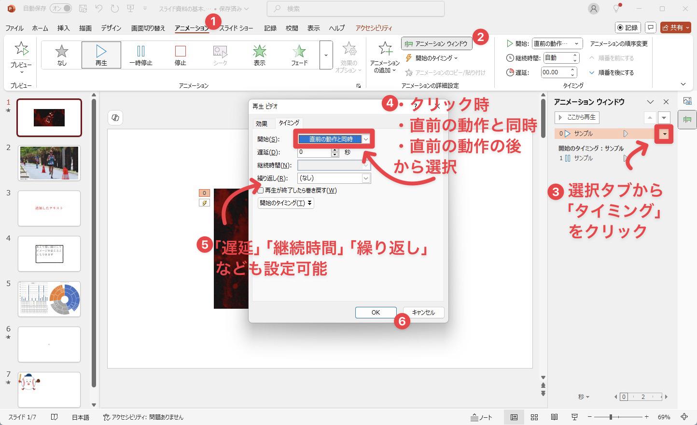Click 順番を後にする in ribbon
Screen dimensions: 697x425
point(611,72)
